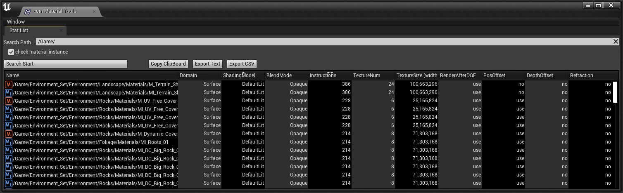
Task: Sort by the ShadingModel column header
Action: tap(239, 75)
